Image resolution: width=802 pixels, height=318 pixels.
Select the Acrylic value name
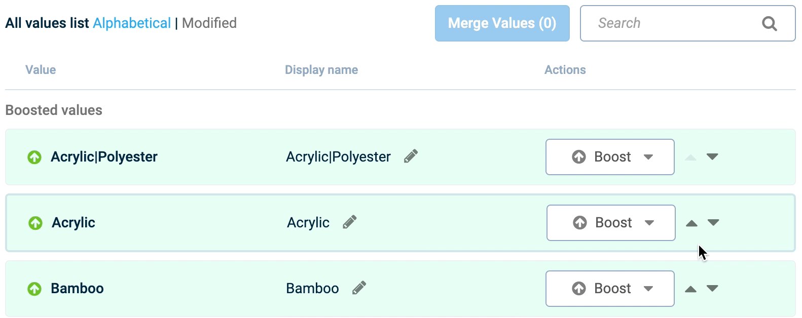[x=74, y=223]
